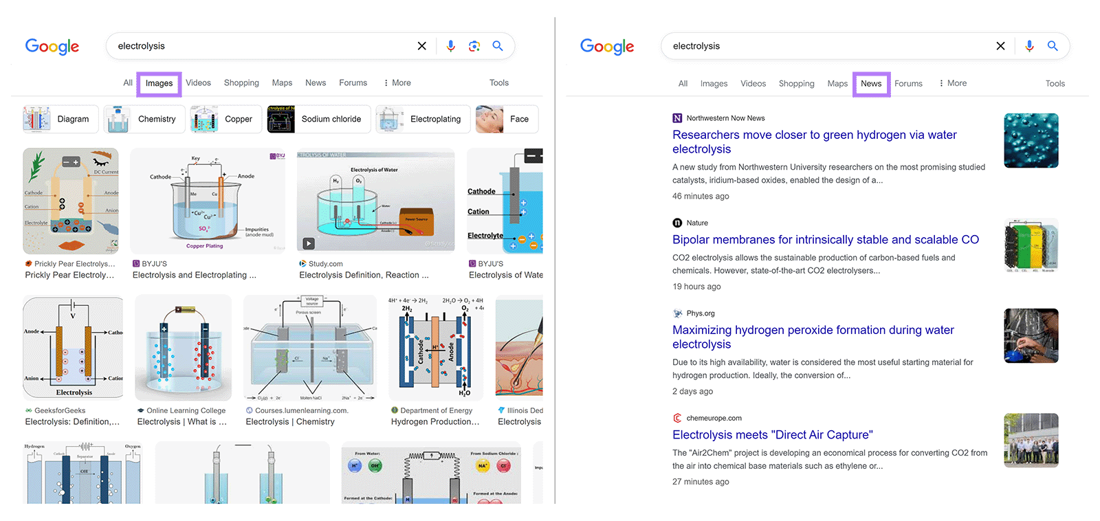Click the Google logo in right News window
1100x521 pixels.
coord(607,46)
